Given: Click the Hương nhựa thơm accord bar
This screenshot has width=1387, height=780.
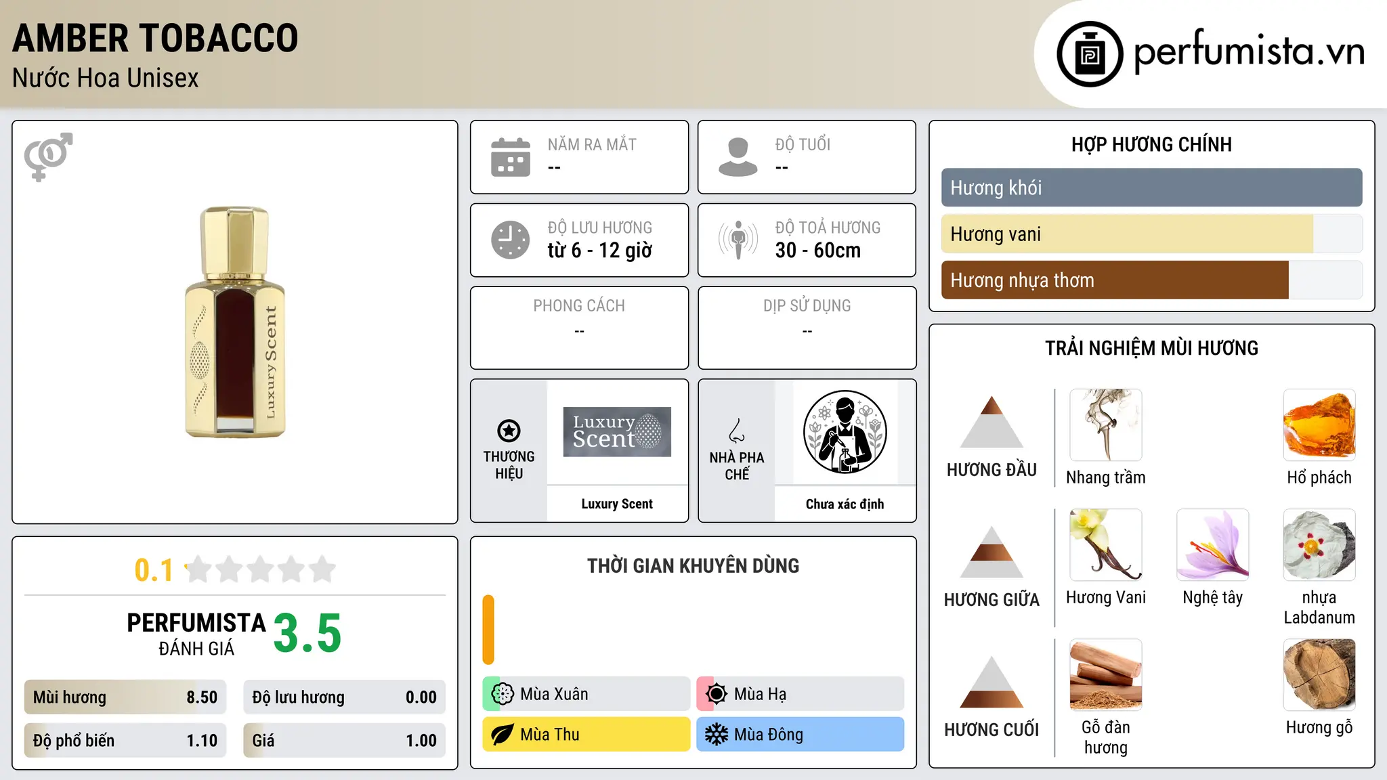Looking at the screenshot, I should point(1152,280).
